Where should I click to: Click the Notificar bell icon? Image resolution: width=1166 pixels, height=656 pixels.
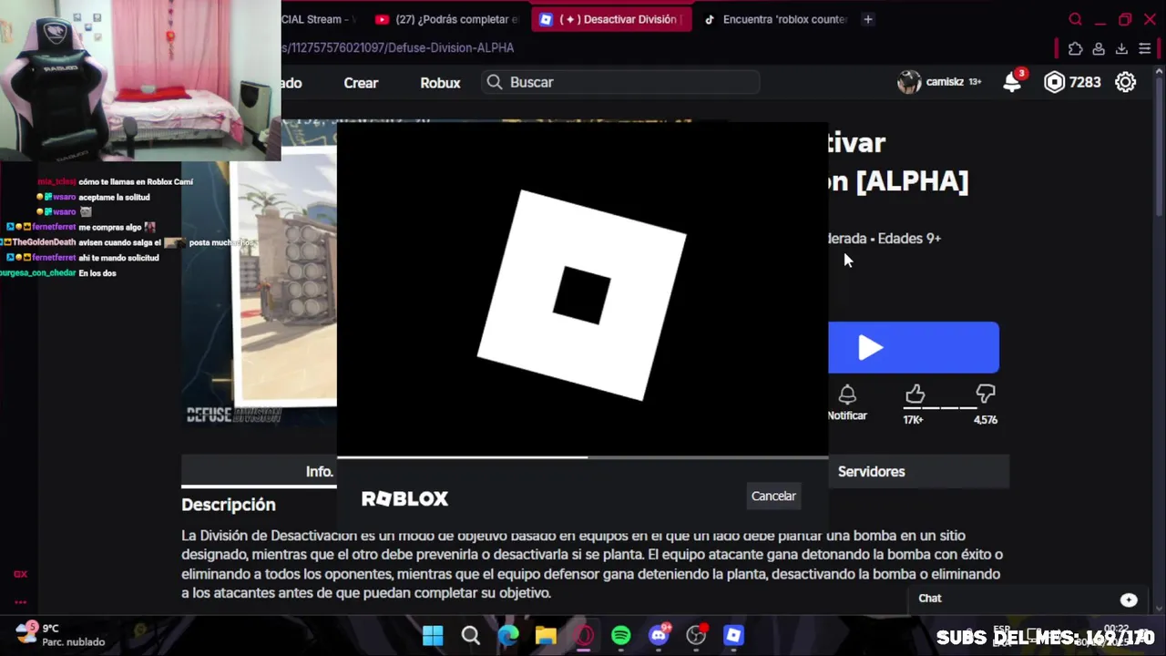[x=847, y=395]
